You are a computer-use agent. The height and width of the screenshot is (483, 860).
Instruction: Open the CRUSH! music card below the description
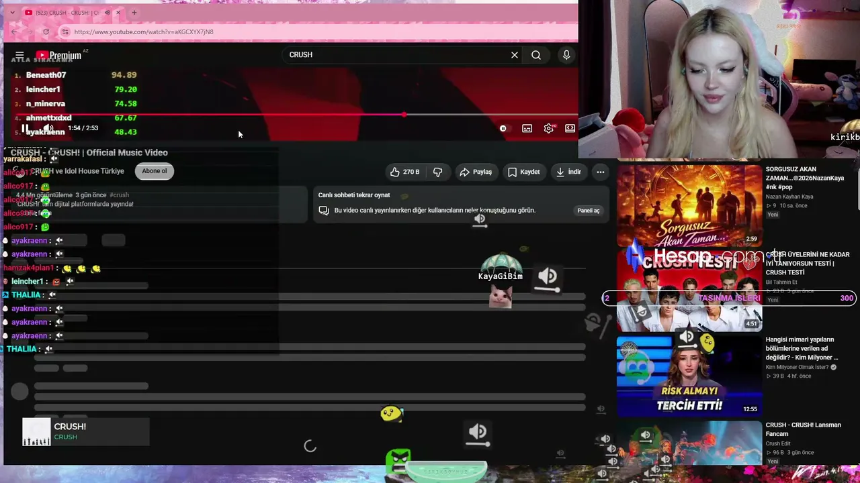click(86, 432)
